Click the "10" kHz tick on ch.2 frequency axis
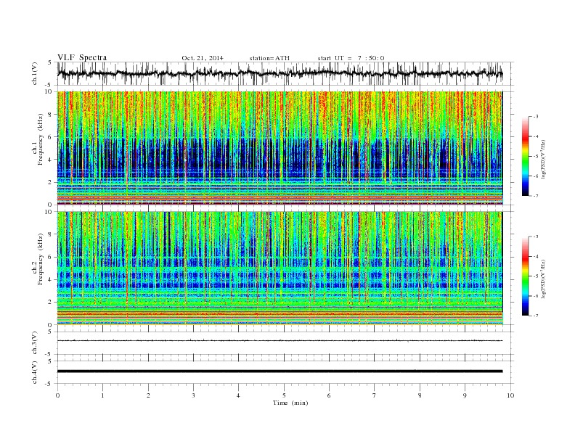This screenshot has height=444, width=575. click(x=50, y=212)
